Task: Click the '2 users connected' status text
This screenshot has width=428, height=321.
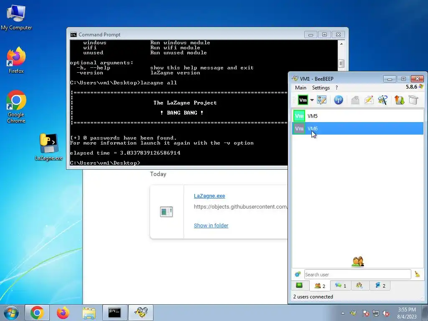Action: coord(313,297)
